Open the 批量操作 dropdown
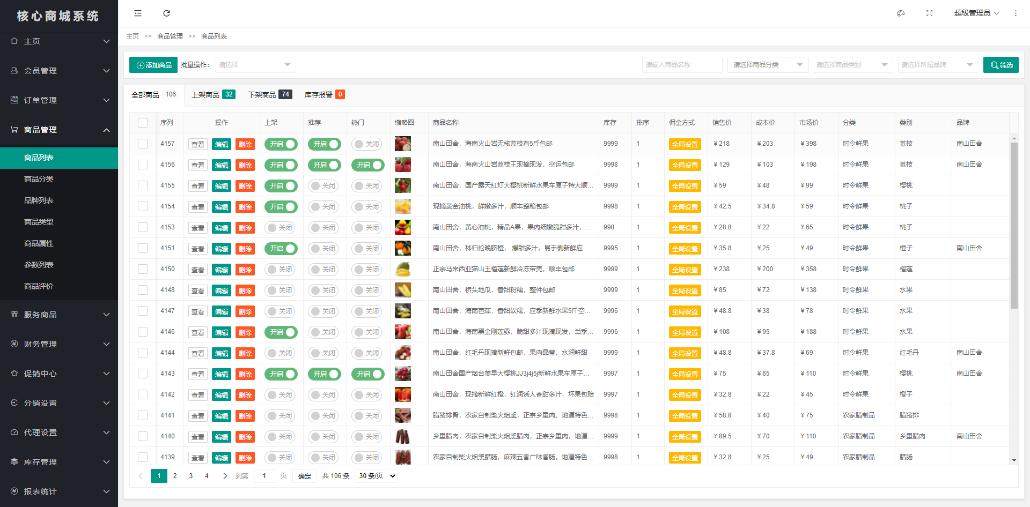 coord(256,65)
